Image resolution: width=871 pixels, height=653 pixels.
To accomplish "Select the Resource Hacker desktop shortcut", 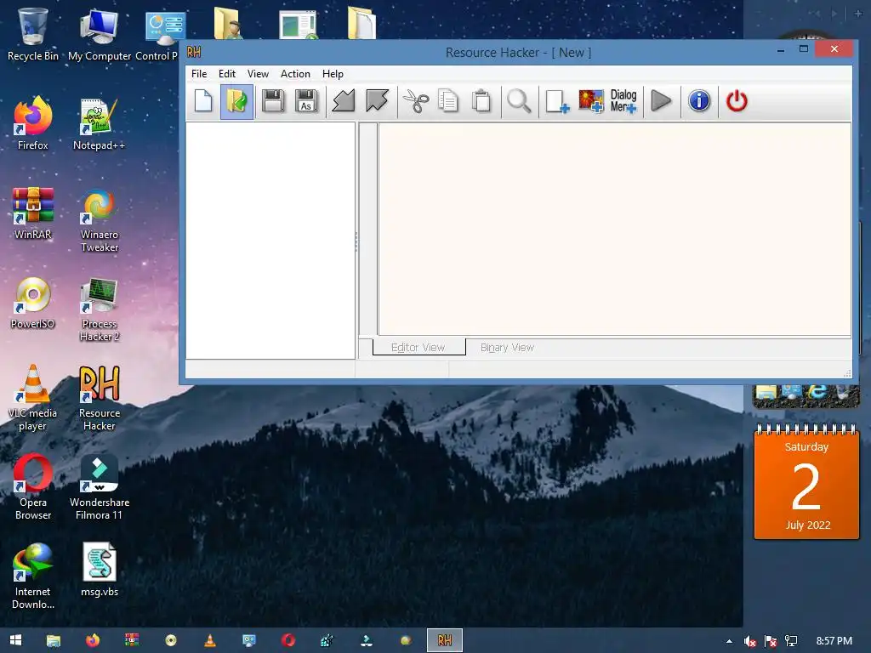I will 100,398.
